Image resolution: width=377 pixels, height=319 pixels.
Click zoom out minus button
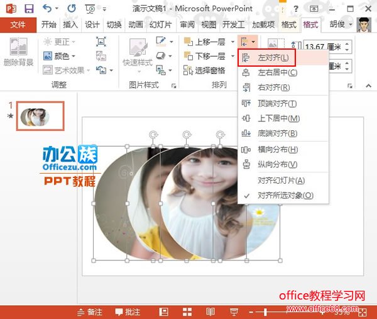point(251,312)
